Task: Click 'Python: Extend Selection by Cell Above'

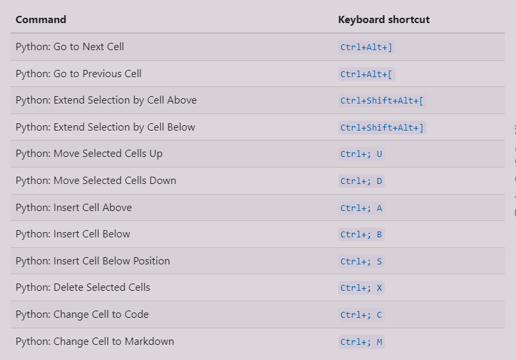Action: pyautogui.click(x=106, y=100)
